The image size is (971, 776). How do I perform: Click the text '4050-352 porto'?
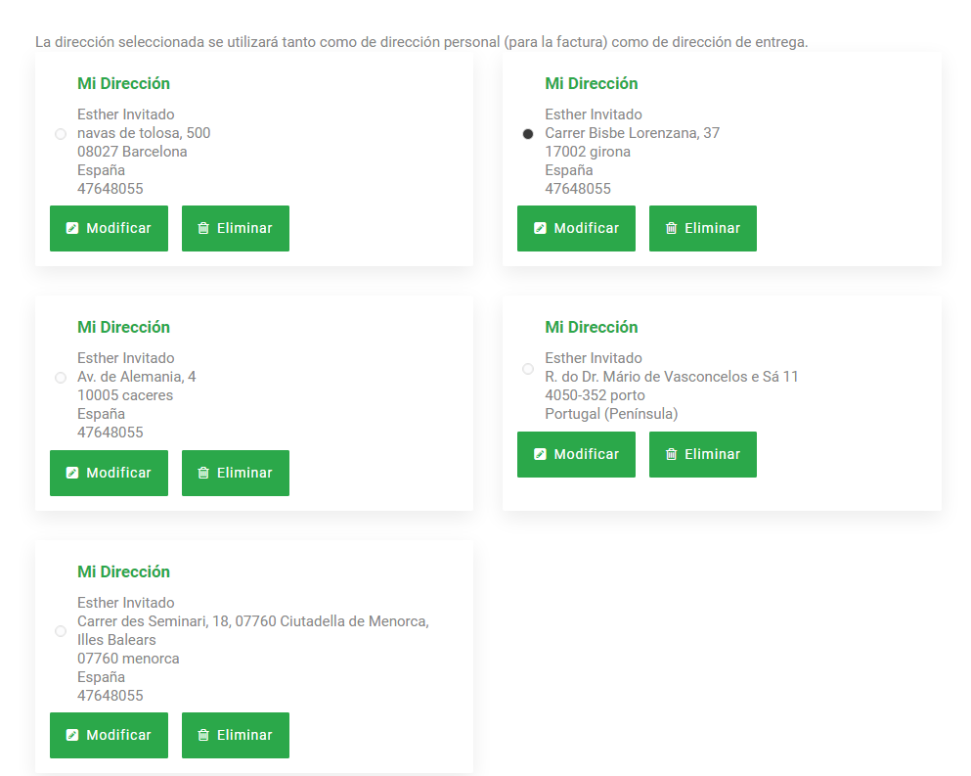click(x=595, y=395)
